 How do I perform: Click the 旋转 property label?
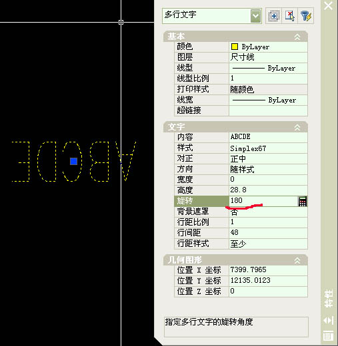click(185, 201)
